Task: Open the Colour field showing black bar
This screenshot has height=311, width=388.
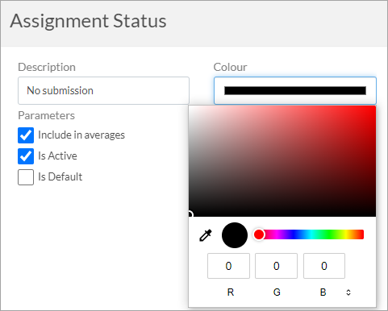Action: point(295,90)
